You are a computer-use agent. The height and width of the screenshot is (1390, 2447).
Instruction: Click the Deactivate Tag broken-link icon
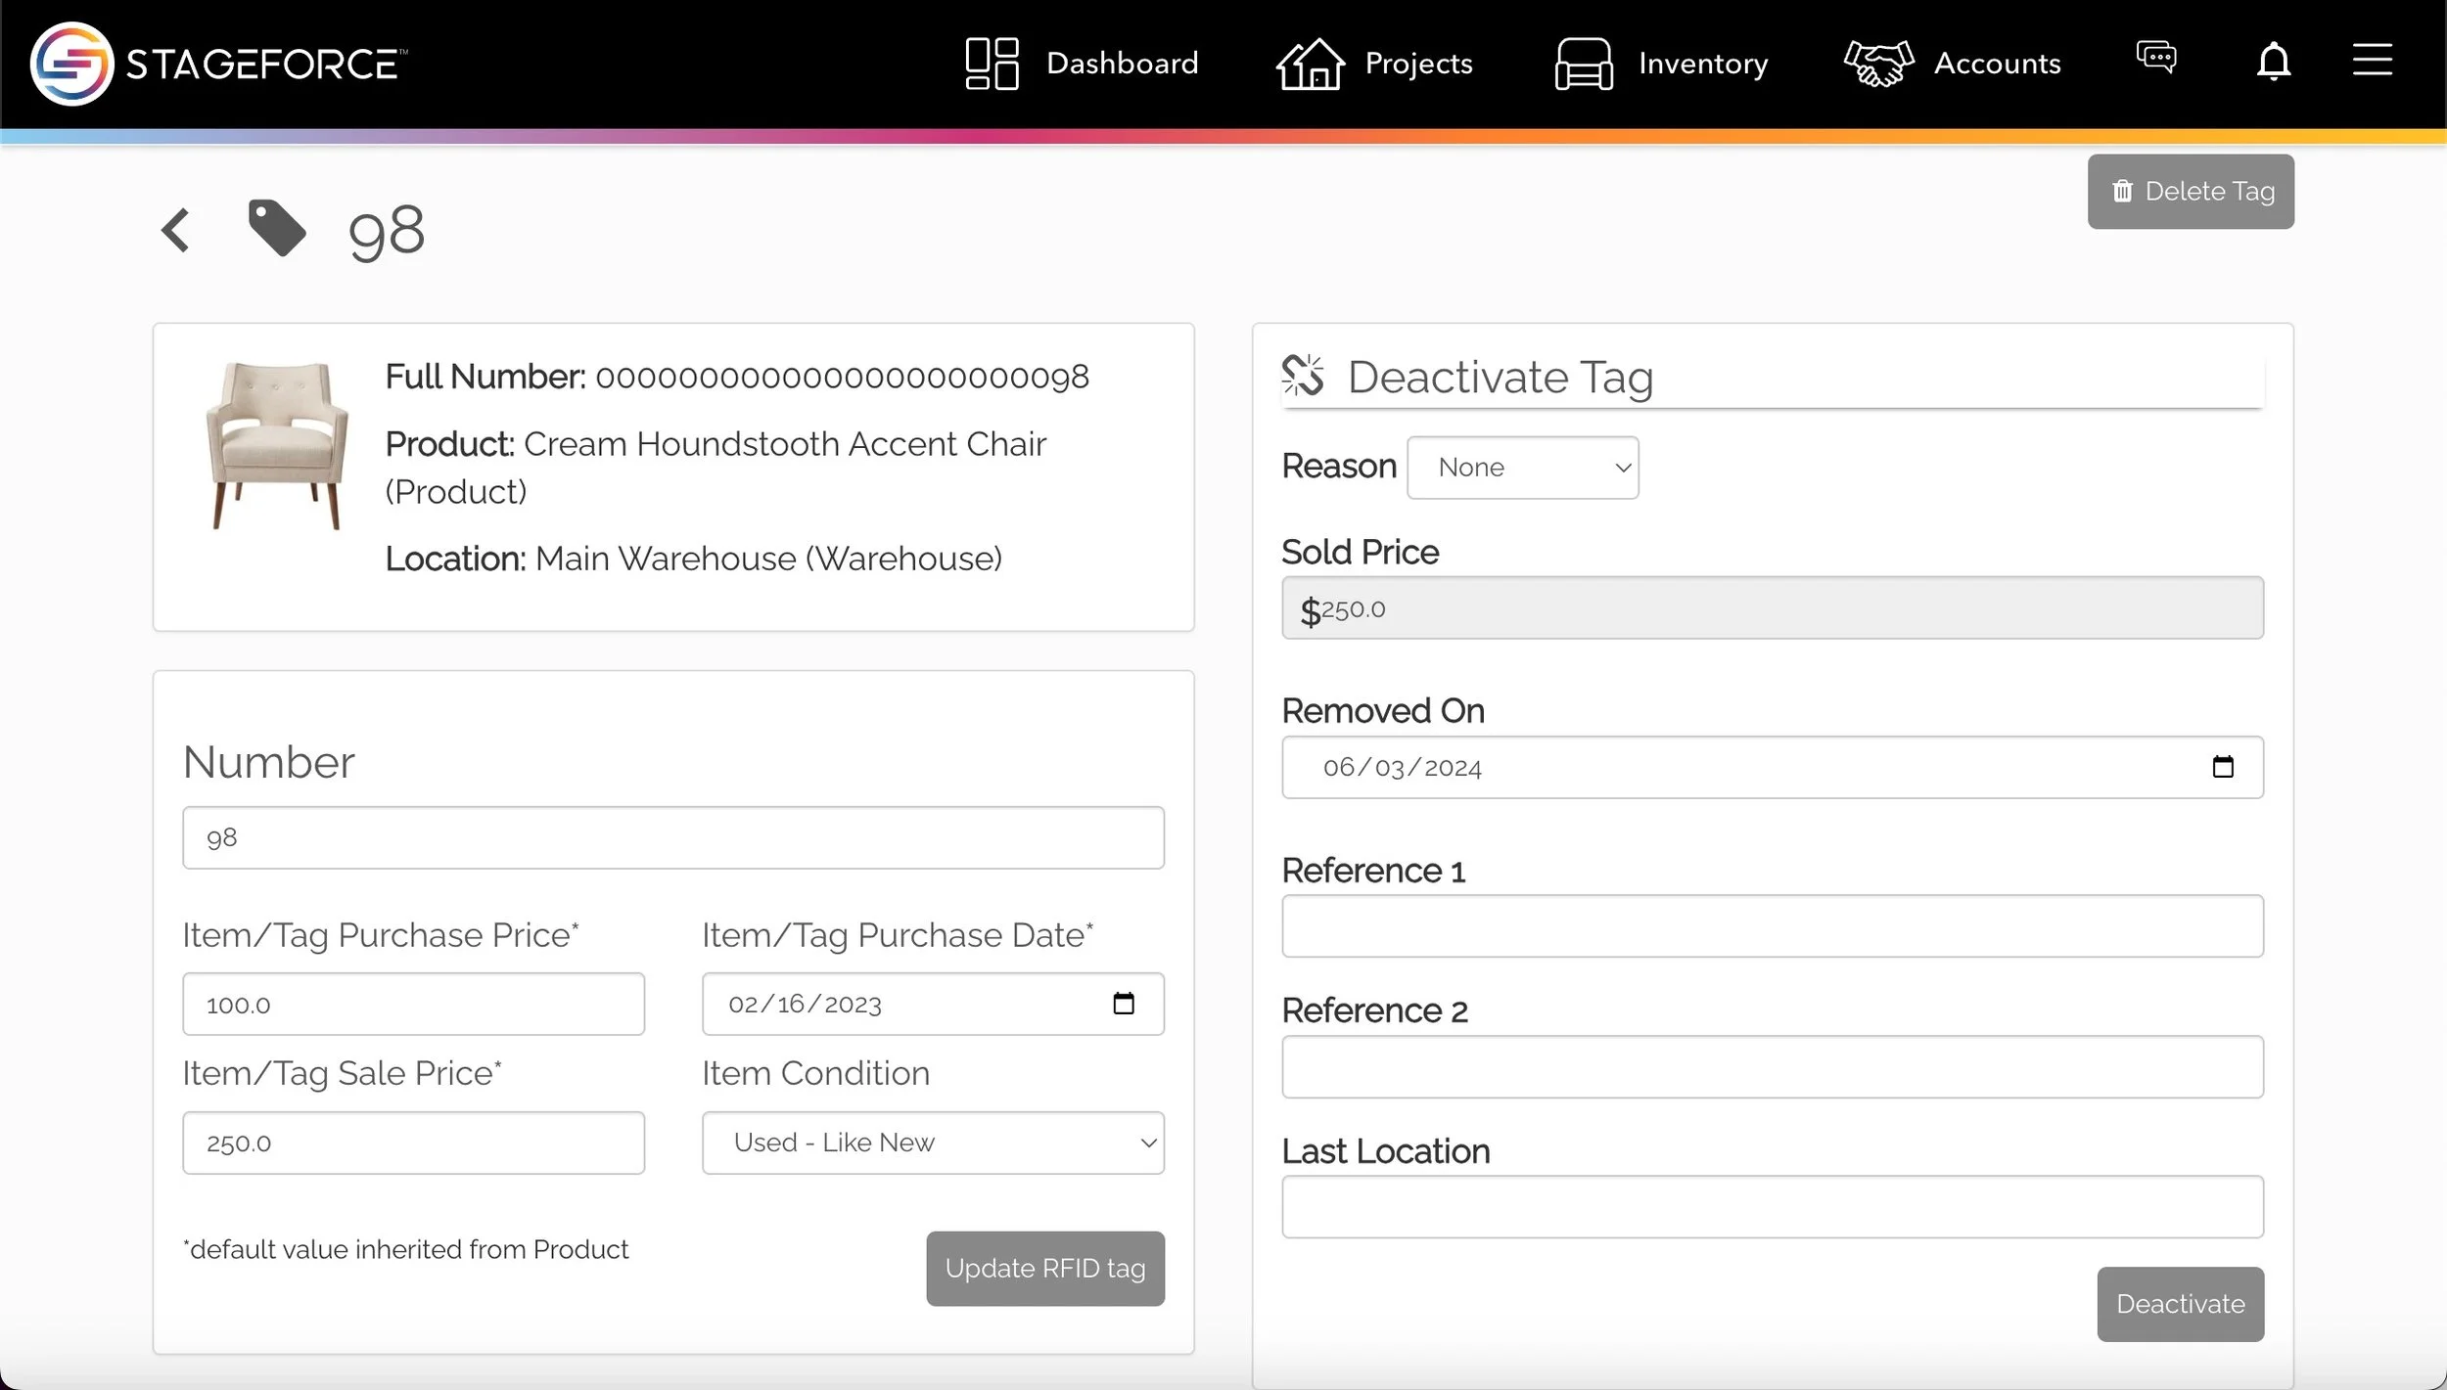1303,376
